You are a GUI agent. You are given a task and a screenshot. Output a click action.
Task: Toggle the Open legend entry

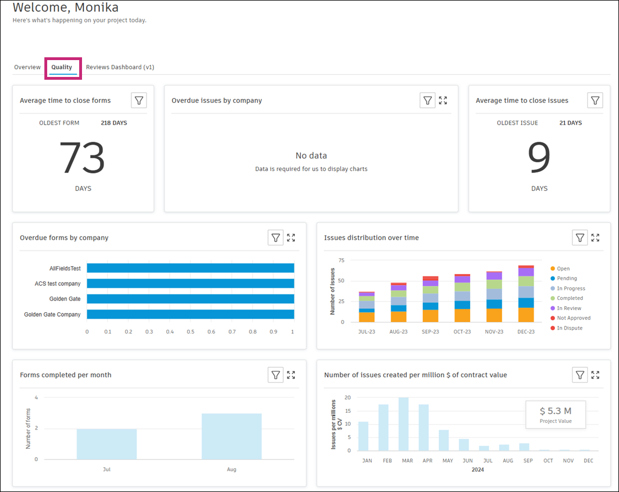pyautogui.click(x=560, y=268)
